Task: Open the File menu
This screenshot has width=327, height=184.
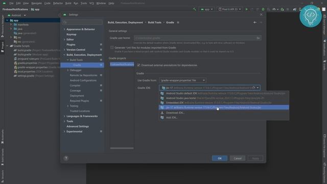Action: click(x=11, y=3)
